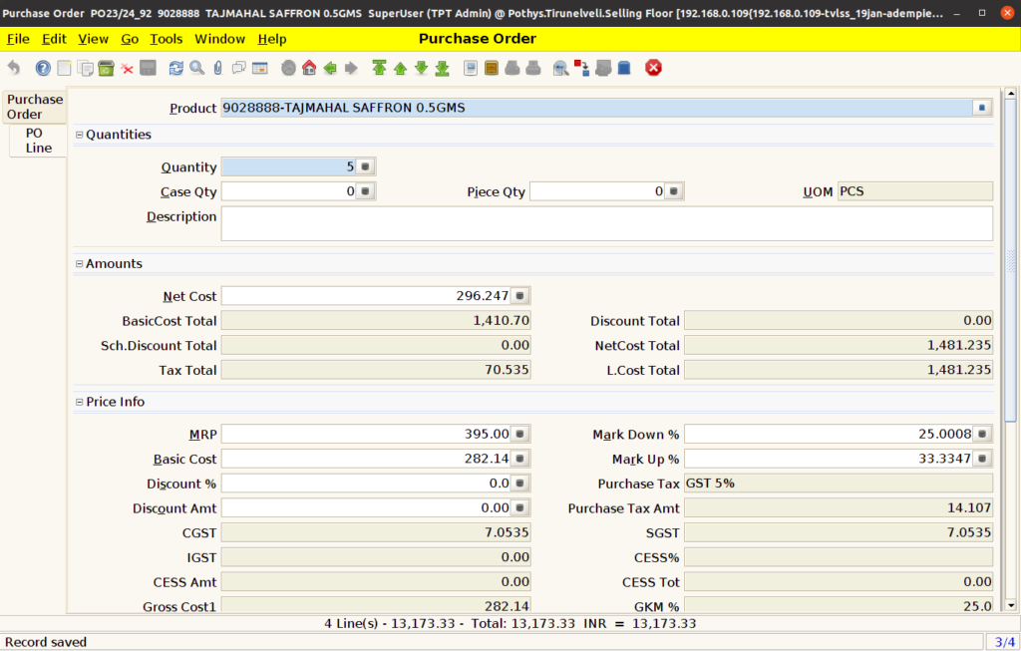The height and width of the screenshot is (651, 1021).
Task: Switch to the Purchase Order tab
Action: (35, 107)
